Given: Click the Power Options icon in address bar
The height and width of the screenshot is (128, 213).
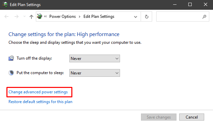Looking at the screenshot, I should [40, 17].
